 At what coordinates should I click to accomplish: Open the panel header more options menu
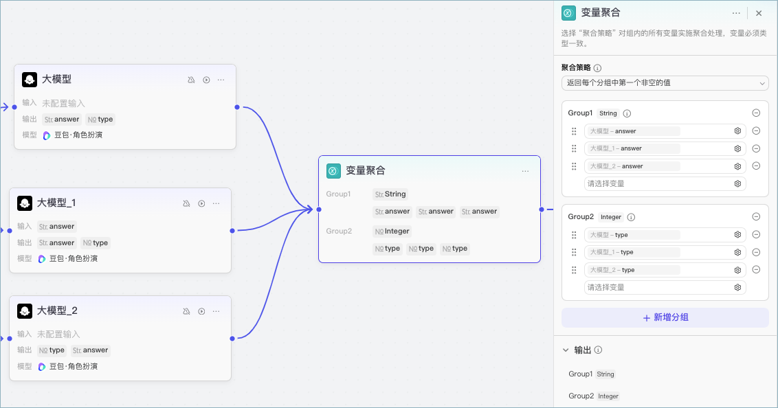click(736, 13)
